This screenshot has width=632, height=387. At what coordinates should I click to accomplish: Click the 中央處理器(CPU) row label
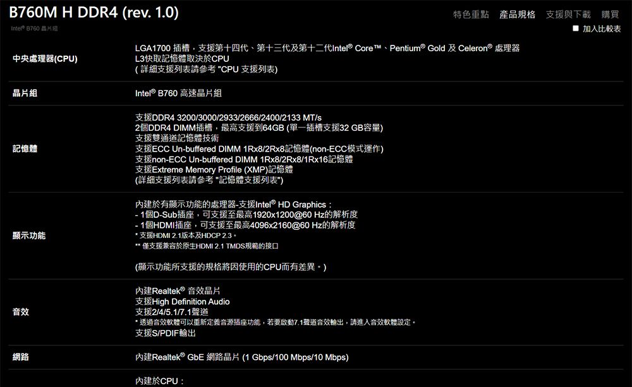[45, 59]
